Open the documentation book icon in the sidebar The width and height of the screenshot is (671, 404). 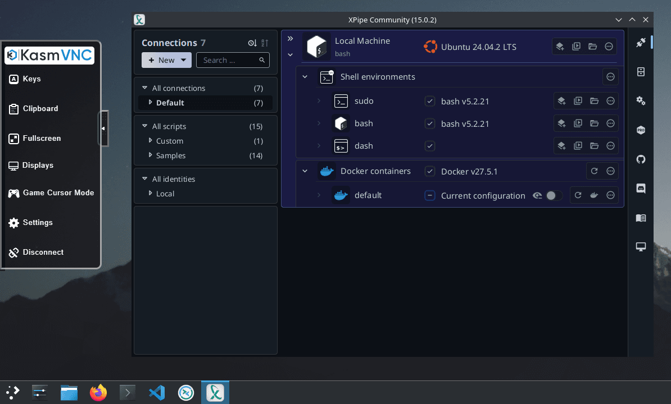click(641, 218)
